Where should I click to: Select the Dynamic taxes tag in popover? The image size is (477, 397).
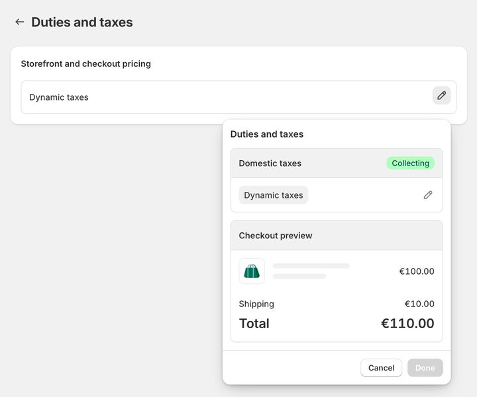273,195
